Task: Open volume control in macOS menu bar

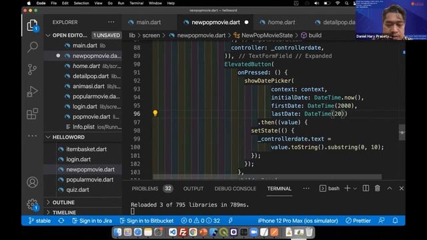Action: click(316, 3)
